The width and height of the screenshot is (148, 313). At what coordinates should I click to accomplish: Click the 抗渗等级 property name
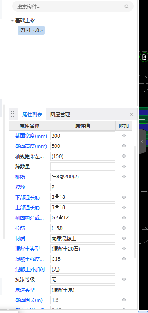25,280
